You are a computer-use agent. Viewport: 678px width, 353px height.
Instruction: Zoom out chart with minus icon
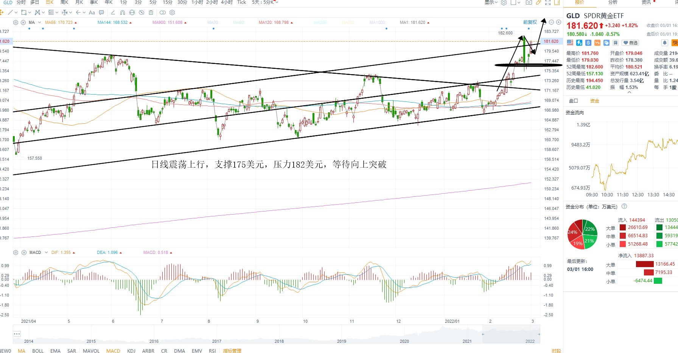pyautogui.click(x=551, y=22)
